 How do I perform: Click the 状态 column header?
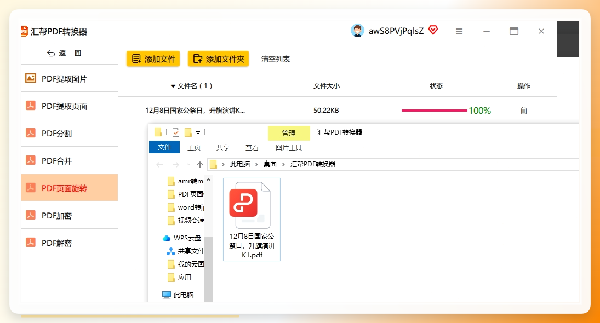coord(436,86)
